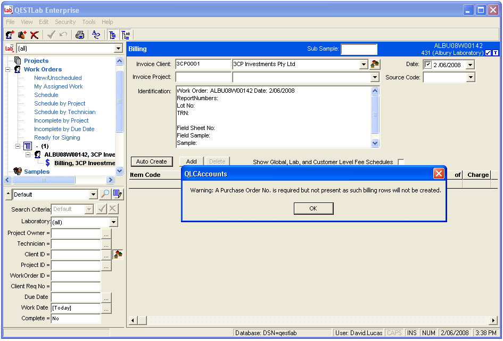The image size is (503, 341).
Task: Click the Auto Create button
Action: click(151, 161)
